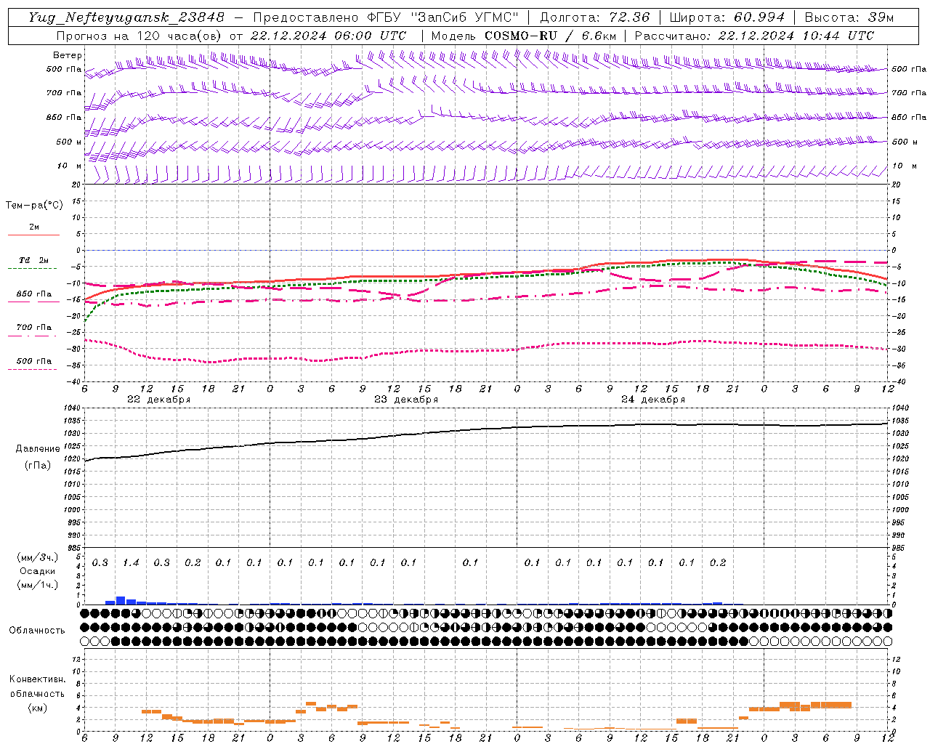Click the tallest blue hourly precipitation bar

[121, 600]
